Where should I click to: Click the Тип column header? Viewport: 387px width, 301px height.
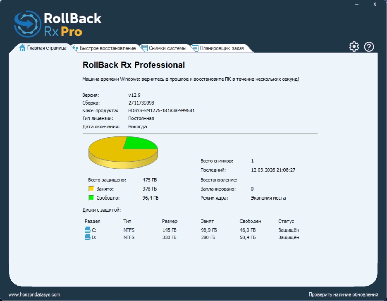[x=127, y=221]
